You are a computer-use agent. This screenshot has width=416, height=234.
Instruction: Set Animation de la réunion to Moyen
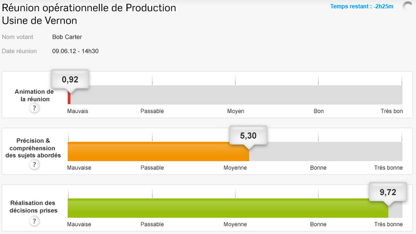236,95
